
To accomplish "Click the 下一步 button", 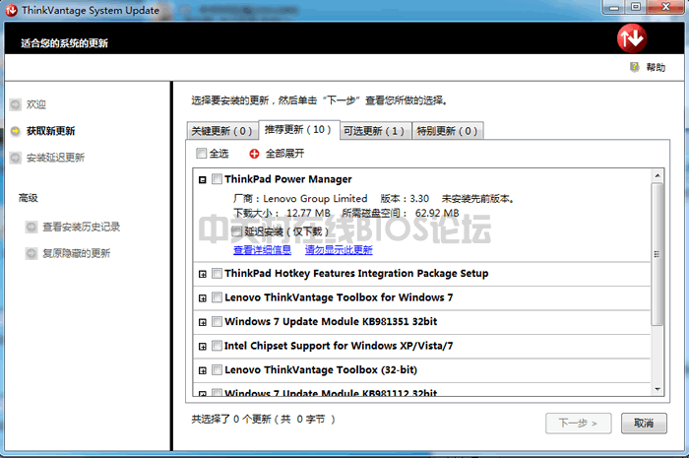I will click(579, 424).
